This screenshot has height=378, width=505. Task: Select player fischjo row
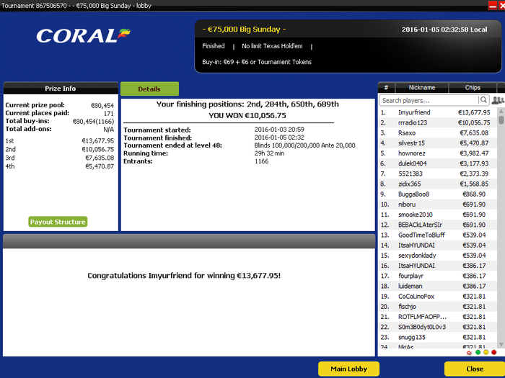pos(438,307)
